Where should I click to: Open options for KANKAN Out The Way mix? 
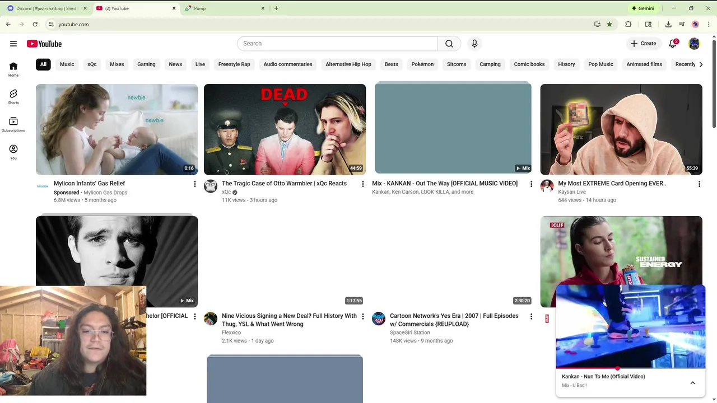(x=531, y=184)
